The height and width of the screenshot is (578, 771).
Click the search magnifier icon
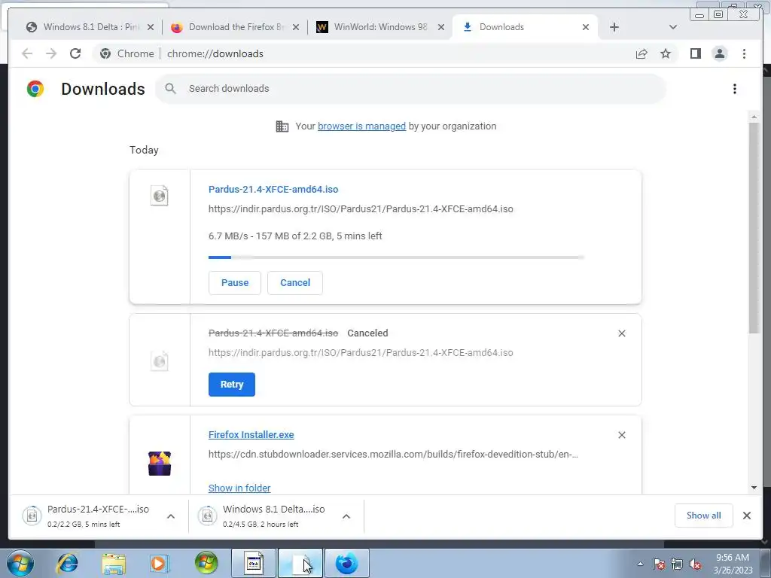[x=171, y=89]
